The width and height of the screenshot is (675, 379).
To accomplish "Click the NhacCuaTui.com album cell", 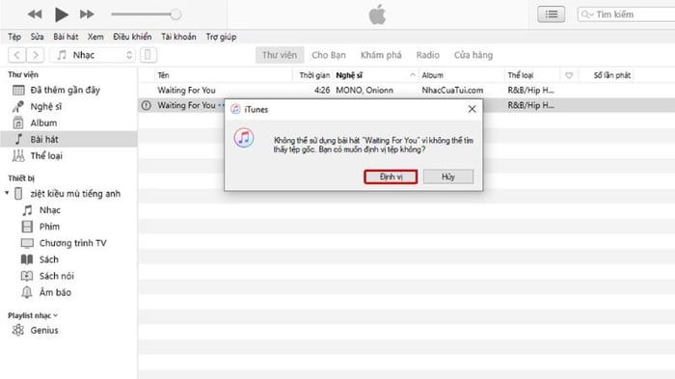I will [x=452, y=90].
